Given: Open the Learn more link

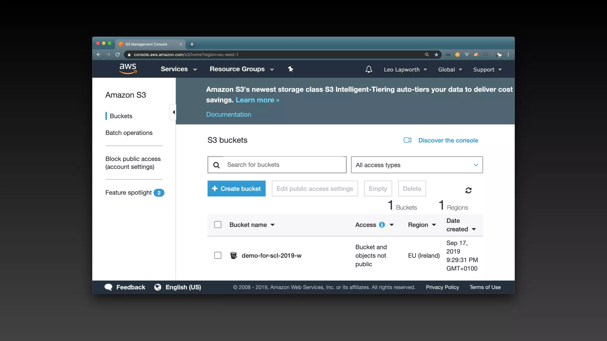Looking at the screenshot, I should pos(257,100).
